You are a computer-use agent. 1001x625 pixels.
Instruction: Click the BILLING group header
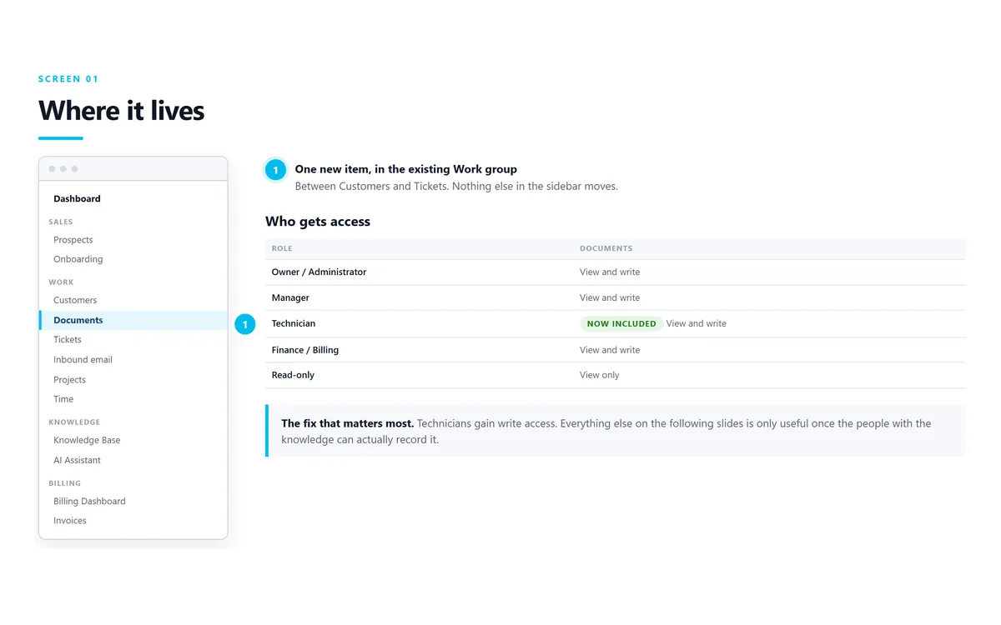pos(65,483)
